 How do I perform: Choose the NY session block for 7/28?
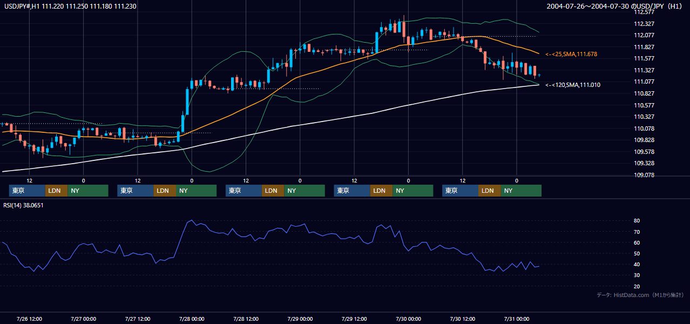coord(305,191)
